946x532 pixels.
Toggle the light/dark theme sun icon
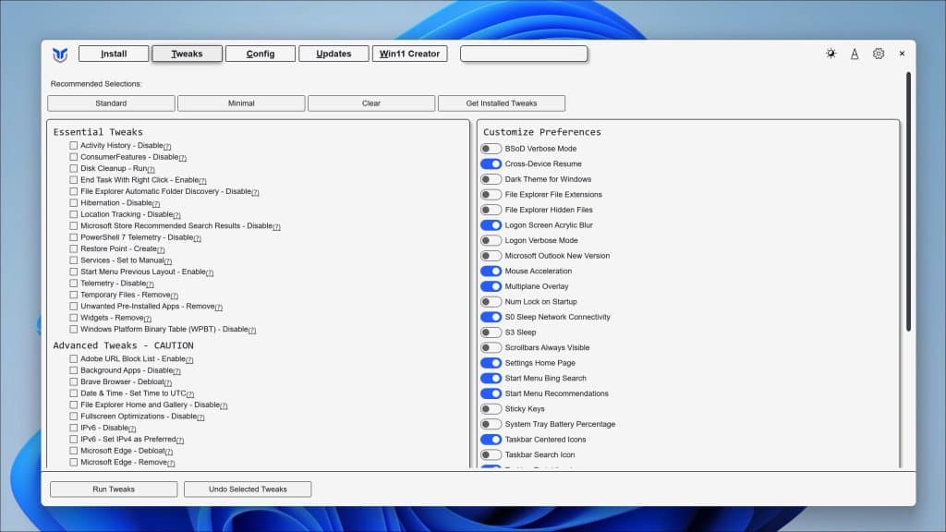tap(831, 54)
